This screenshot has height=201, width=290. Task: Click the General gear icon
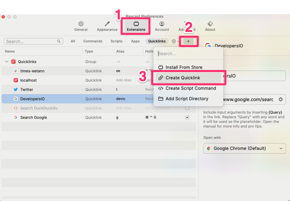(x=81, y=24)
